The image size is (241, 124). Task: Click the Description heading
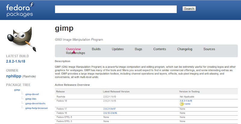(63, 61)
